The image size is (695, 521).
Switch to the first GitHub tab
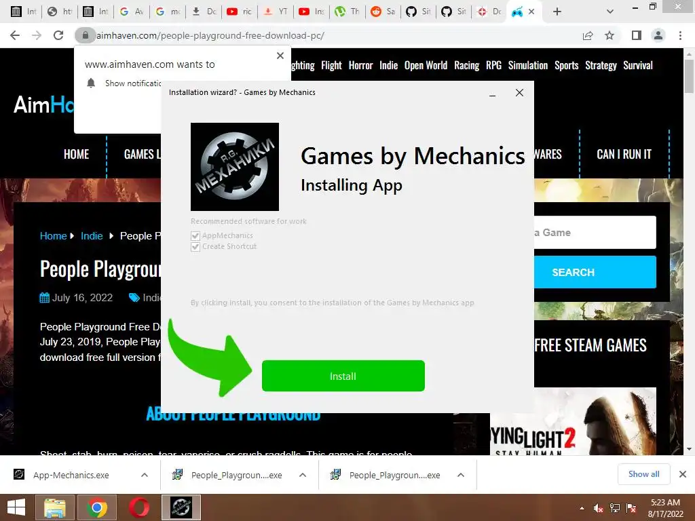(x=418, y=12)
